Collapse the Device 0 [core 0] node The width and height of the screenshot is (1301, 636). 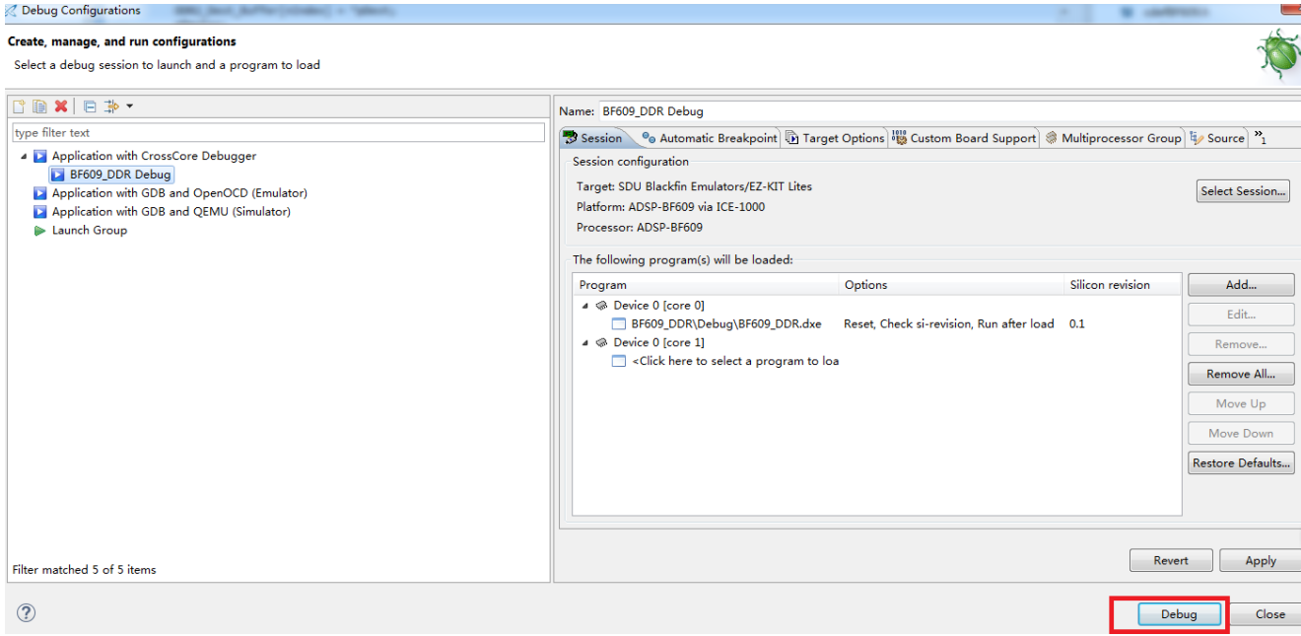click(x=585, y=306)
